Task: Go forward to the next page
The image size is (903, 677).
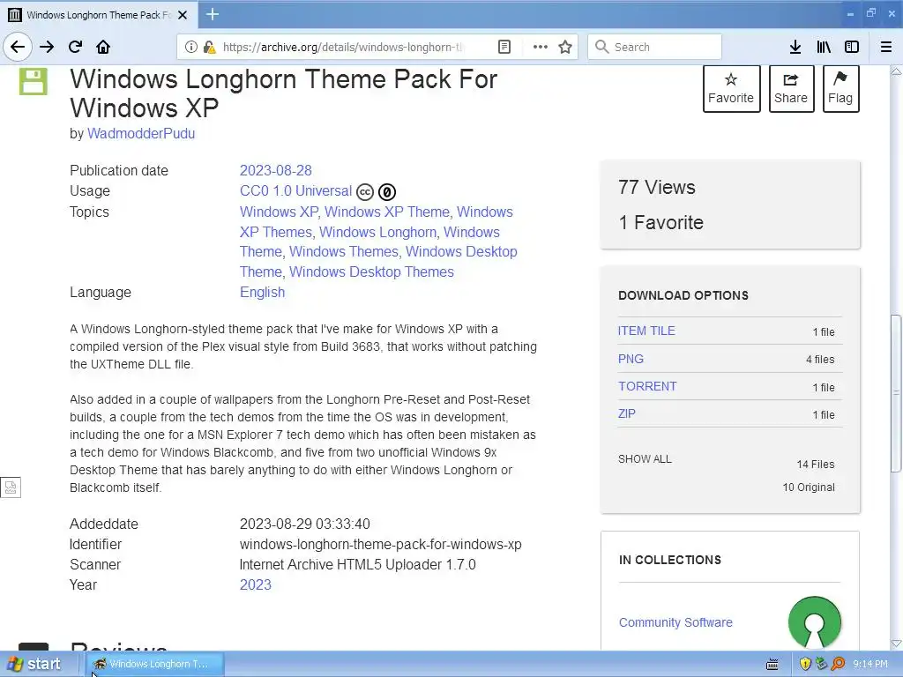Action: tap(47, 47)
